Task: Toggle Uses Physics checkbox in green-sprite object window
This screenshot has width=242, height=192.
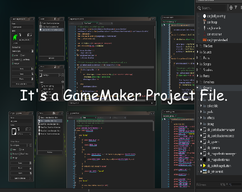Action: 21,60
